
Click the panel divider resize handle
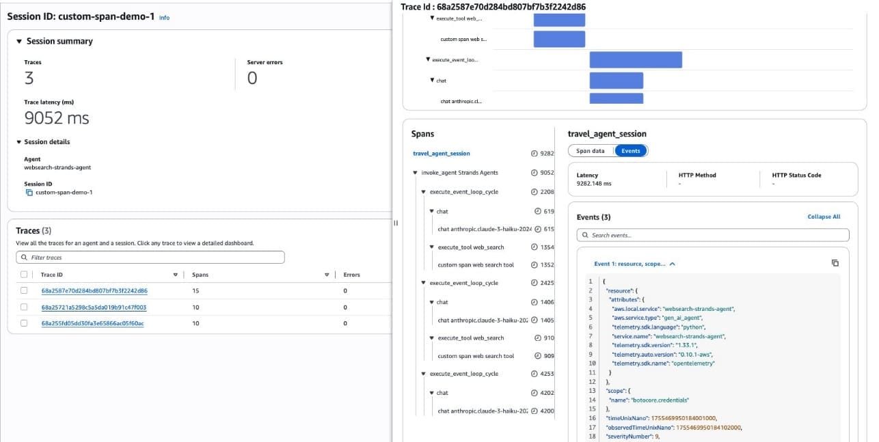tap(396, 222)
